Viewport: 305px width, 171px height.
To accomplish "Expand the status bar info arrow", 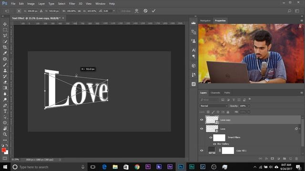I will (60, 160).
